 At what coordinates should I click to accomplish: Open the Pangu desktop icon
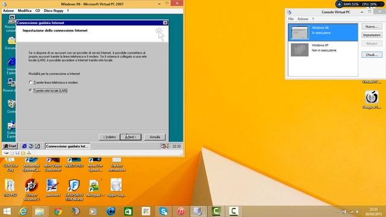coord(372,99)
